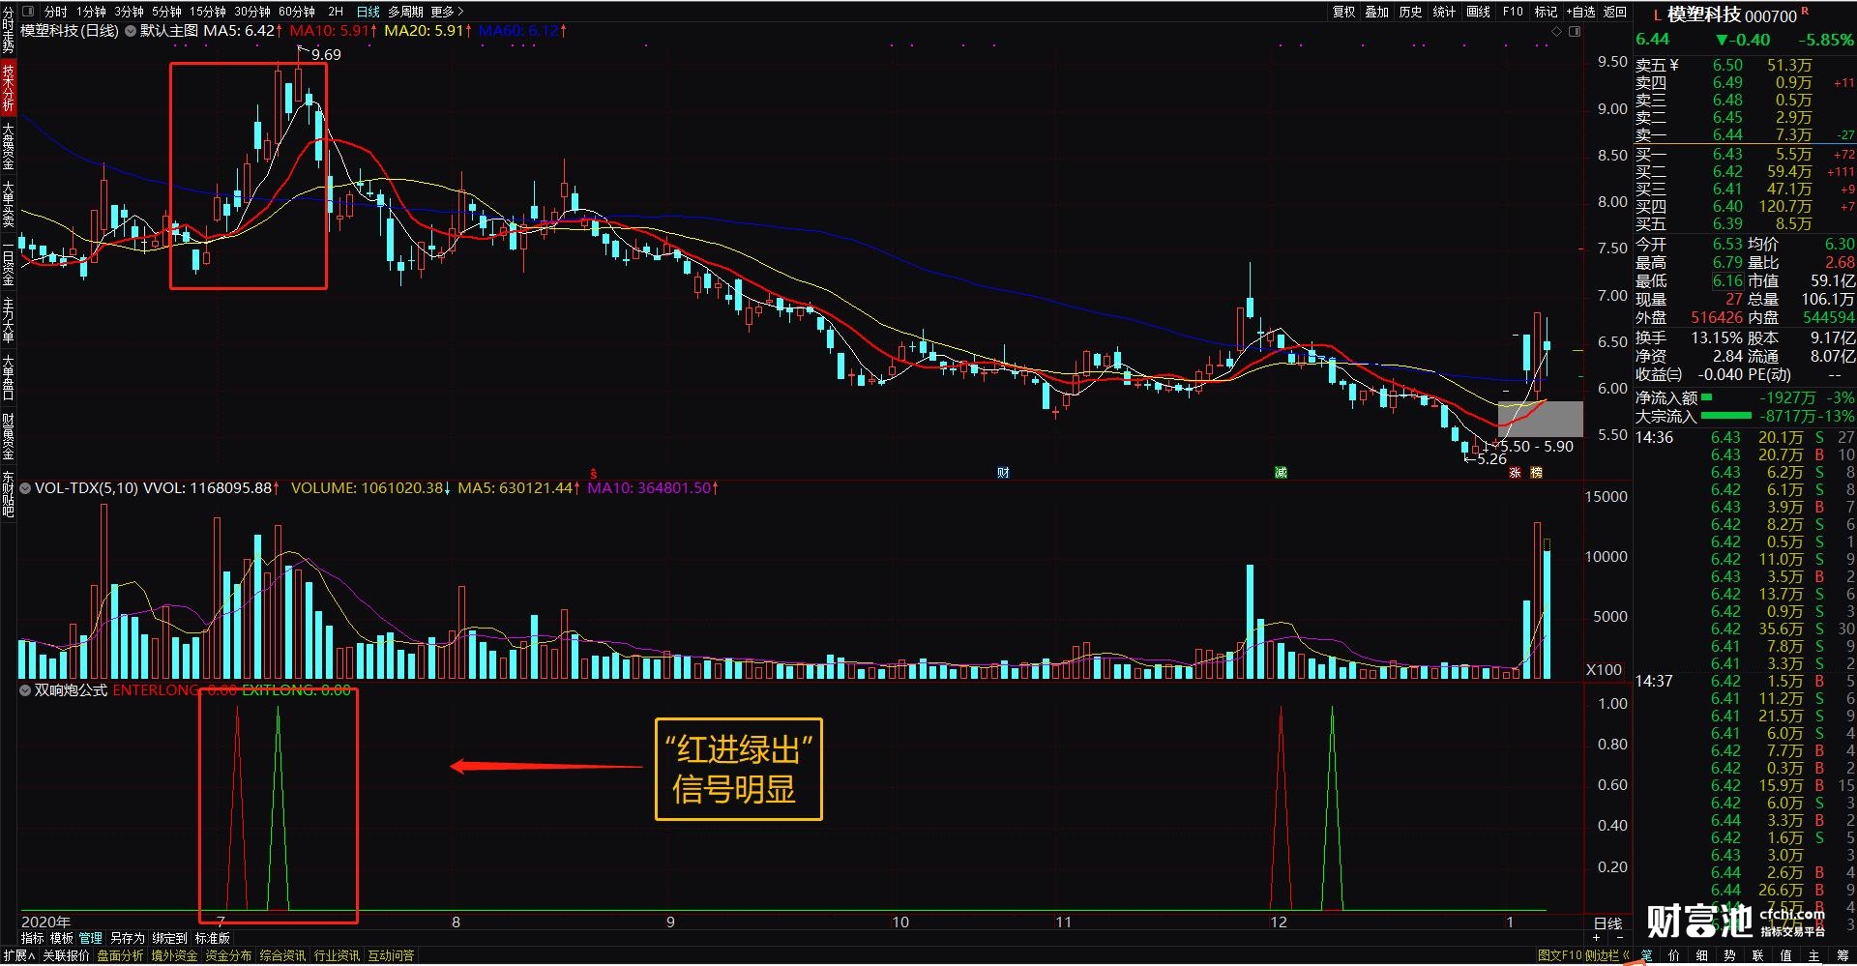
Task: Open the 模板 template menu
Action: [x=62, y=938]
